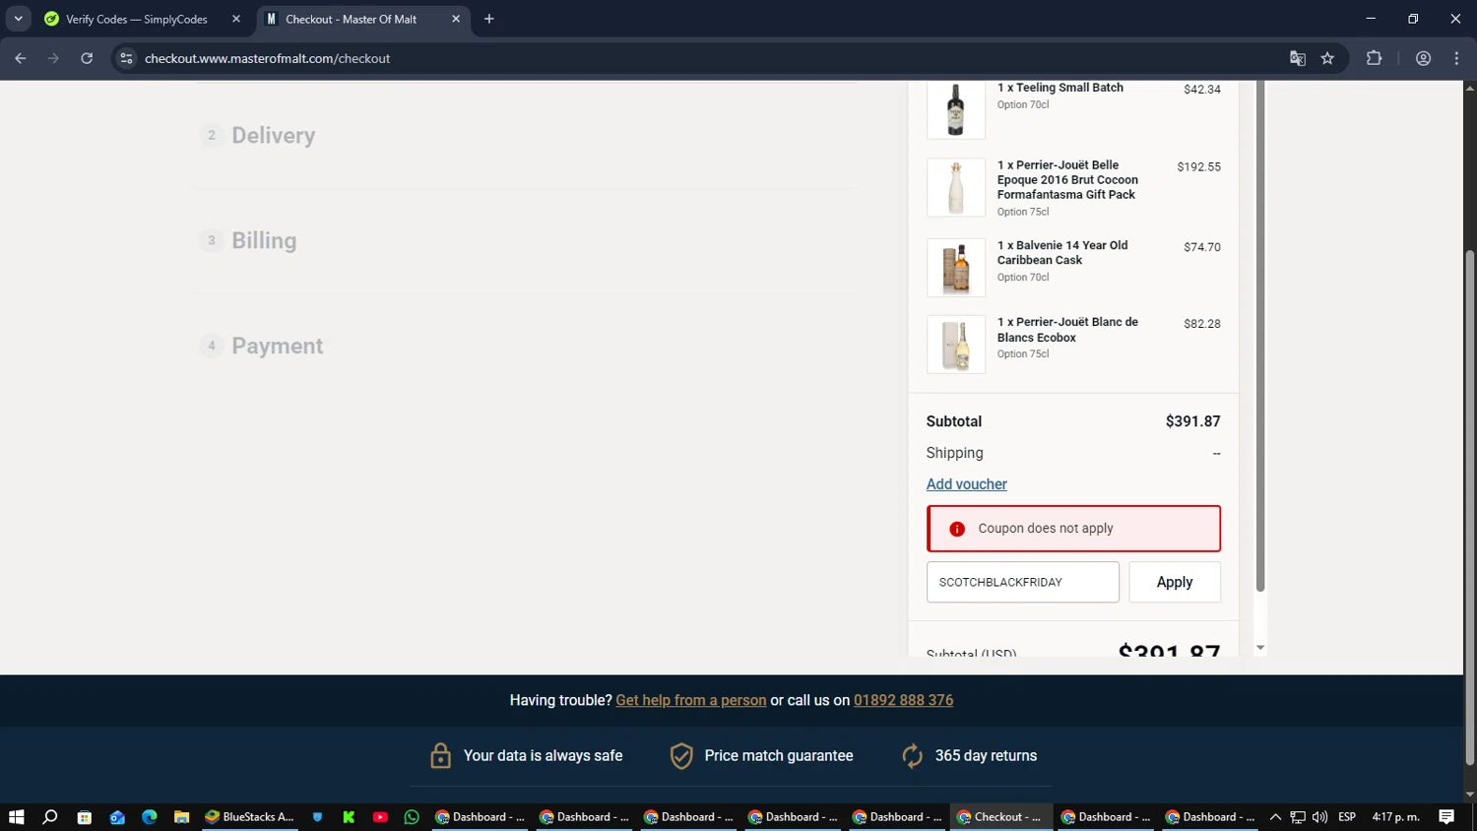Click the order summary scroll-down arrow
The image size is (1477, 831).
click(1259, 648)
